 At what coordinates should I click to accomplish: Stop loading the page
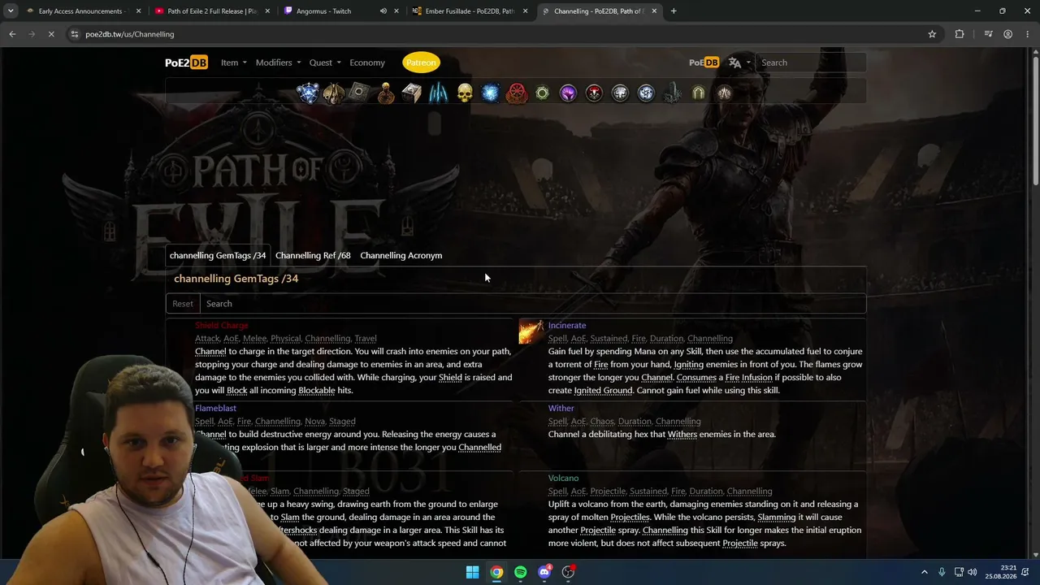(x=50, y=34)
